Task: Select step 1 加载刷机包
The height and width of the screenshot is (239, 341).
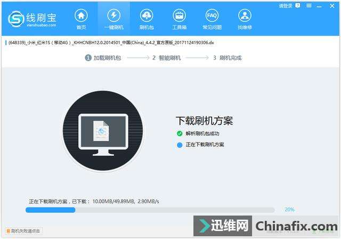Action: (x=103, y=58)
